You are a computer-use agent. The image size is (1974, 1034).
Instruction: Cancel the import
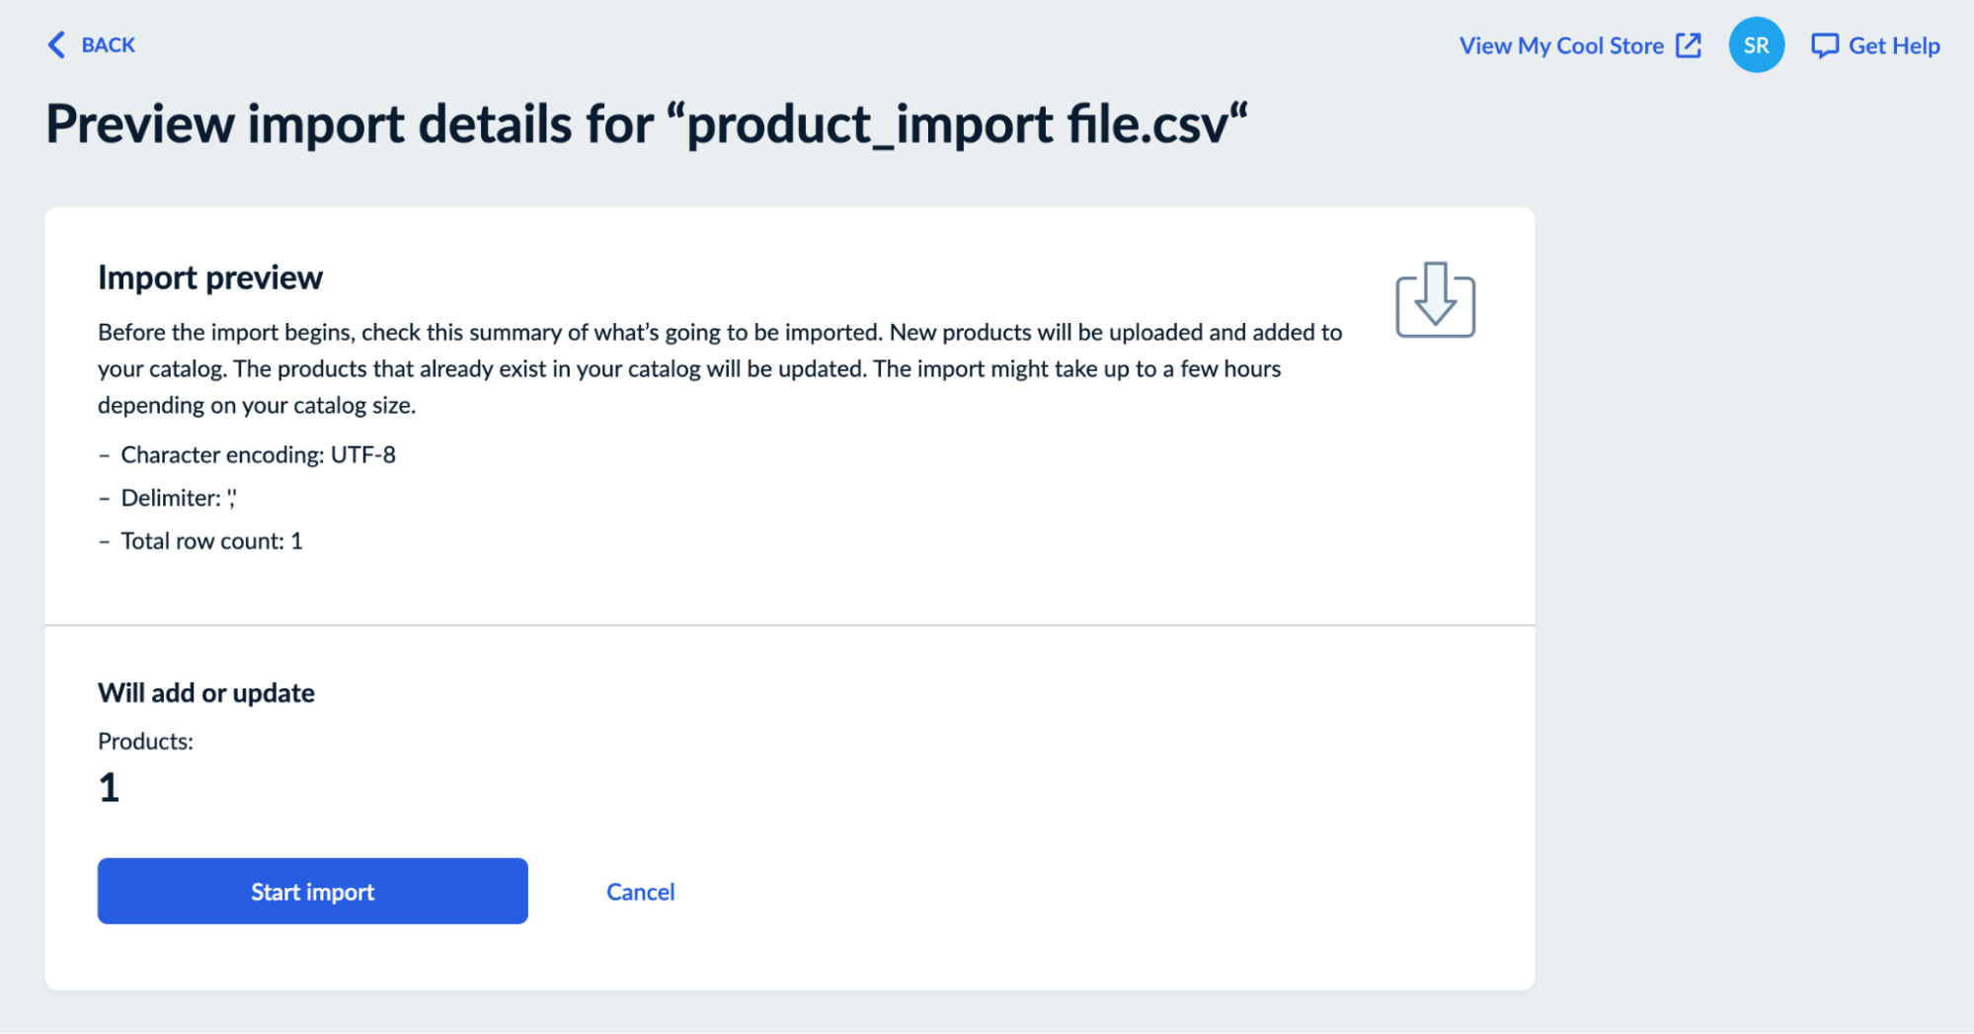[x=640, y=891]
